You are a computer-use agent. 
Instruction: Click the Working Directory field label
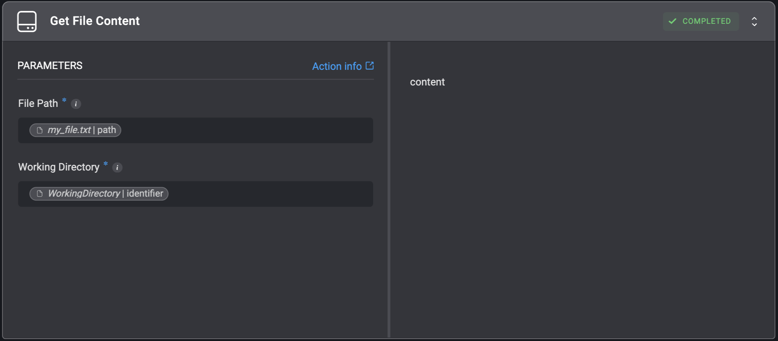[59, 167]
